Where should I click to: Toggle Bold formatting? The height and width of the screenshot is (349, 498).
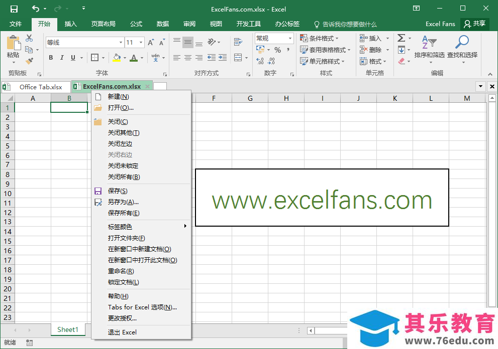51,57
